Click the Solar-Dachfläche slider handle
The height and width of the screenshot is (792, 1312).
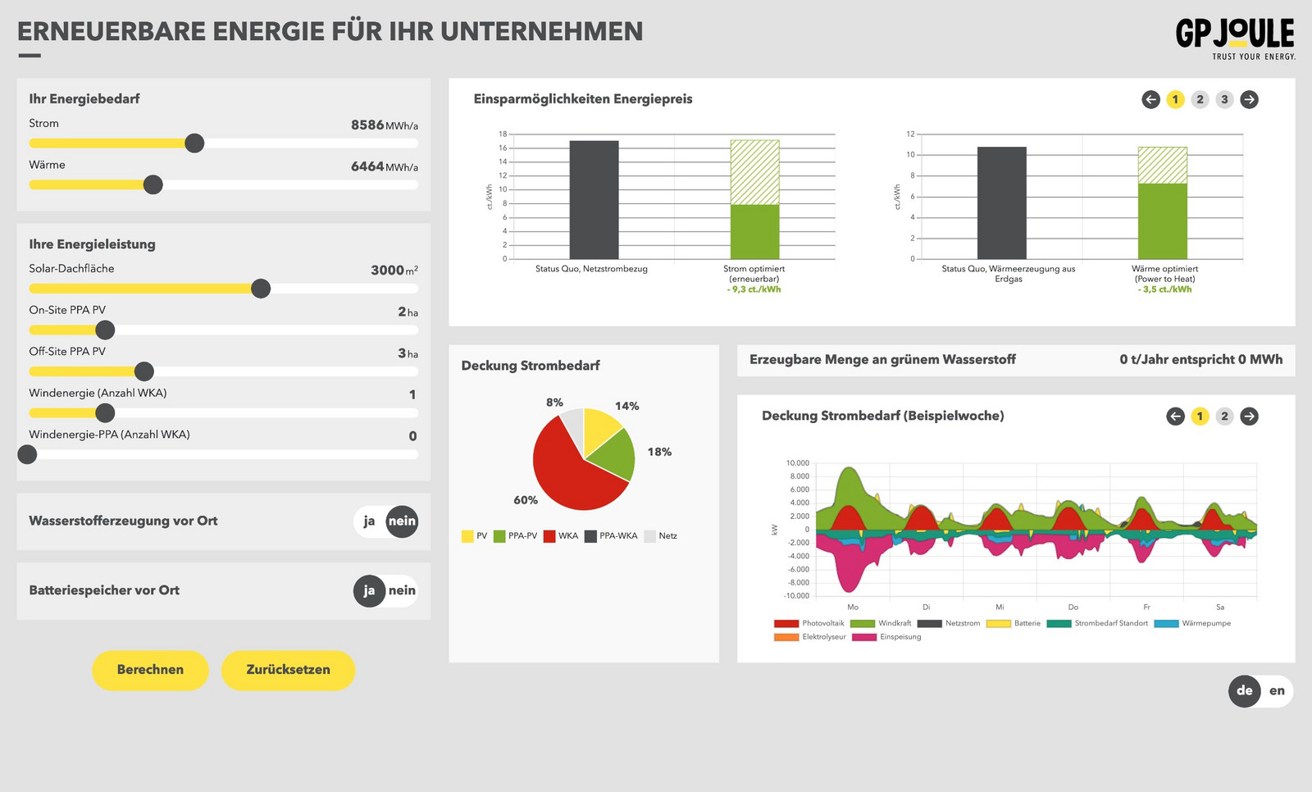[262, 289]
